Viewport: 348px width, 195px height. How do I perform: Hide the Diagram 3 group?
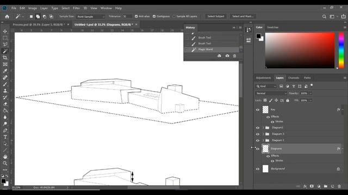tap(258, 134)
